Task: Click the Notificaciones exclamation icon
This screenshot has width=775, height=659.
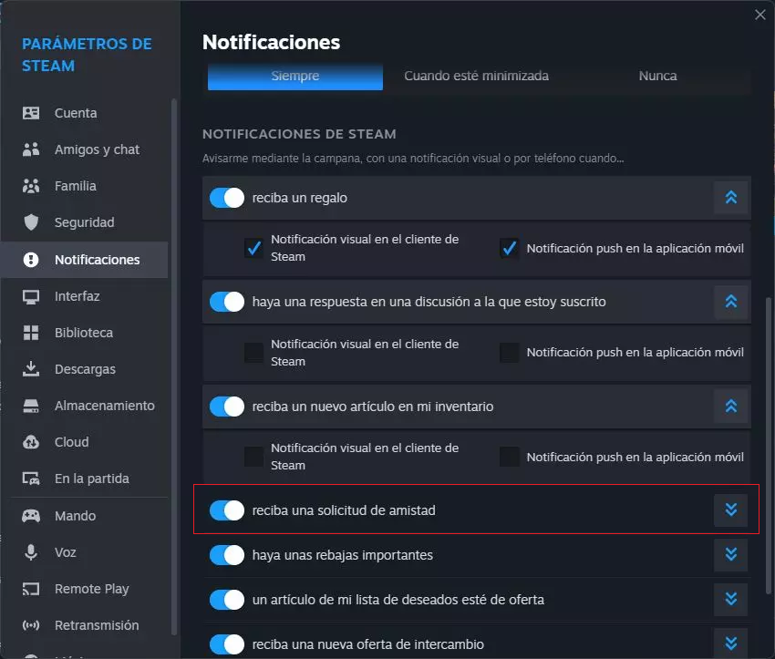Action: 31,260
